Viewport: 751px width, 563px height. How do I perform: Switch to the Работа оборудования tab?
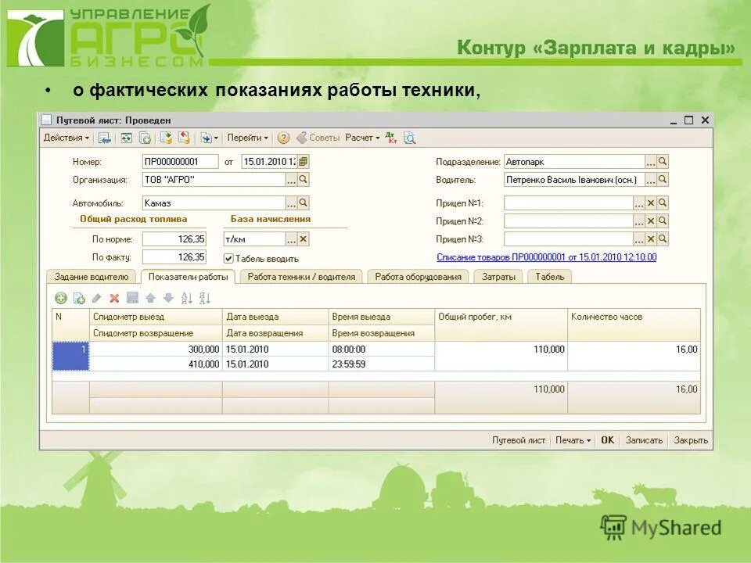click(x=419, y=275)
